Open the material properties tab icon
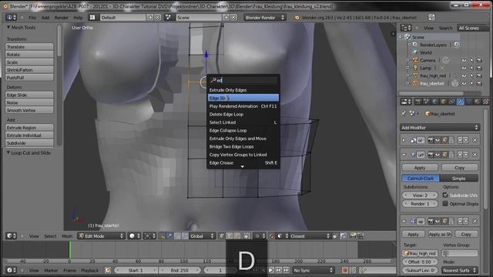 (477, 102)
